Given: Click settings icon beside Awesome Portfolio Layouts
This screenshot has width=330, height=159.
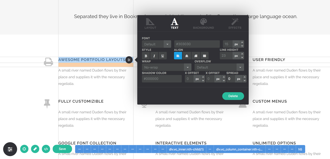Looking at the screenshot, I should (129, 60).
